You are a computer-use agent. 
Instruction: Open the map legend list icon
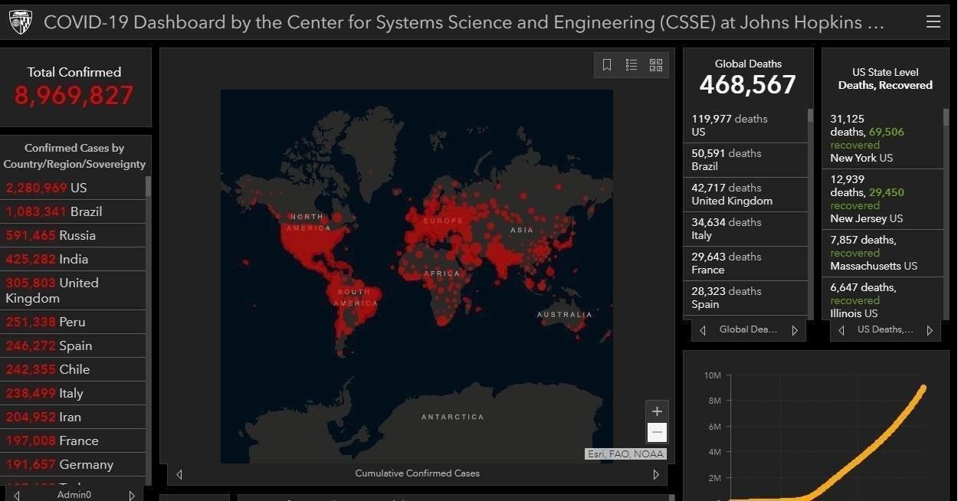coord(632,65)
